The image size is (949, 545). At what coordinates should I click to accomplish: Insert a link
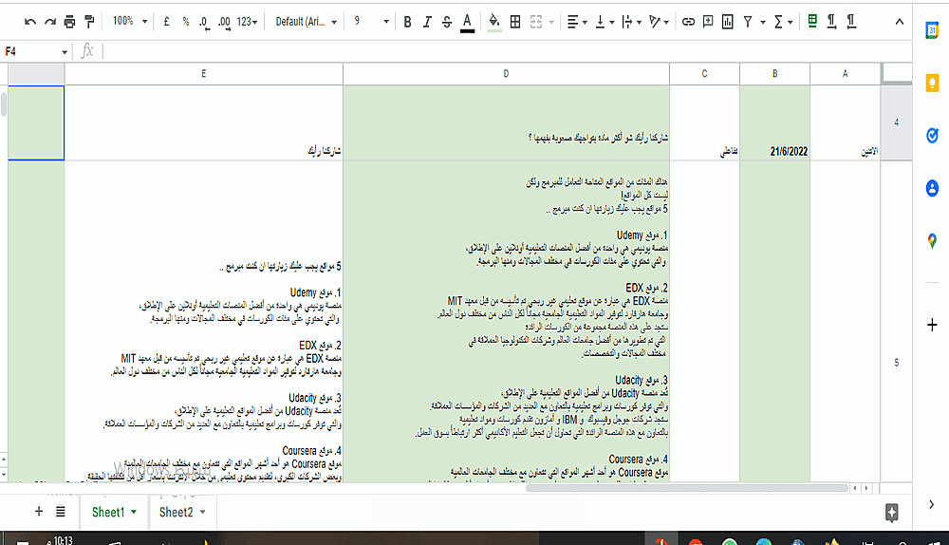tap(688, 22)
